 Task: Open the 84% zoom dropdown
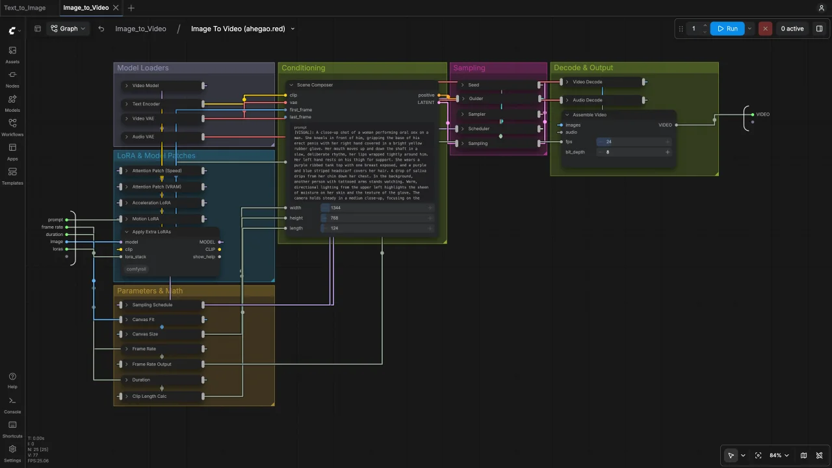tap(779, 456)
